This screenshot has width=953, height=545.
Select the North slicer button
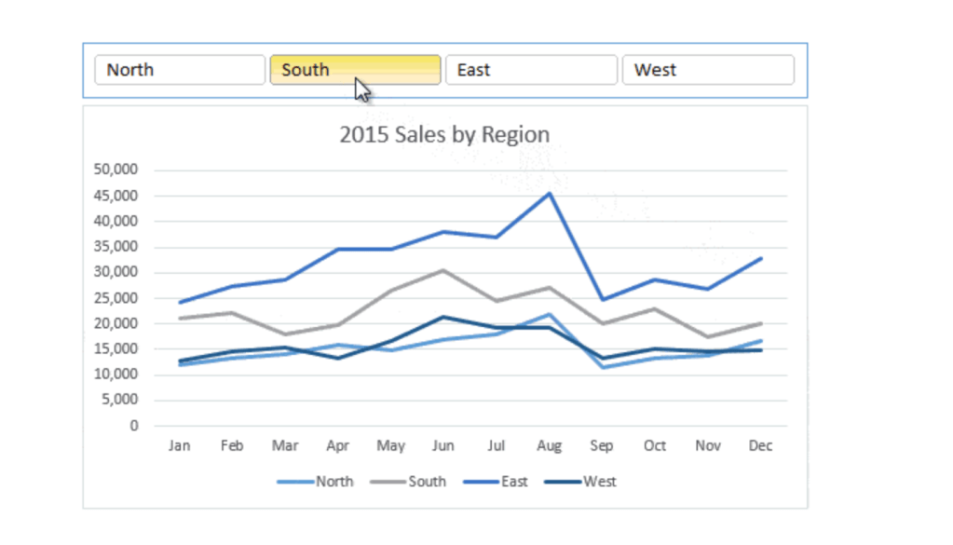point(179,70)
